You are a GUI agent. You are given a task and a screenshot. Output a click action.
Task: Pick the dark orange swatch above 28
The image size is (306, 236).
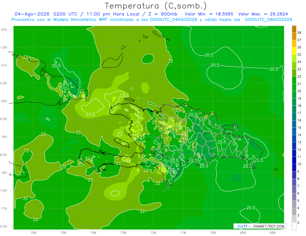[x=294, y=29]
